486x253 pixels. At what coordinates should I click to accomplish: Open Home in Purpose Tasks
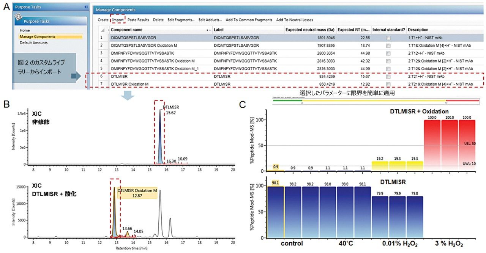(25, 30)
